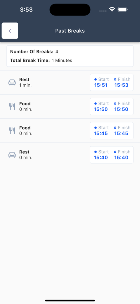Image resolution: width=140 pixels, height=304 pixels.
Task: Tap the fork and knife icon of the 15:50 Food break
Action: (12, 107)
